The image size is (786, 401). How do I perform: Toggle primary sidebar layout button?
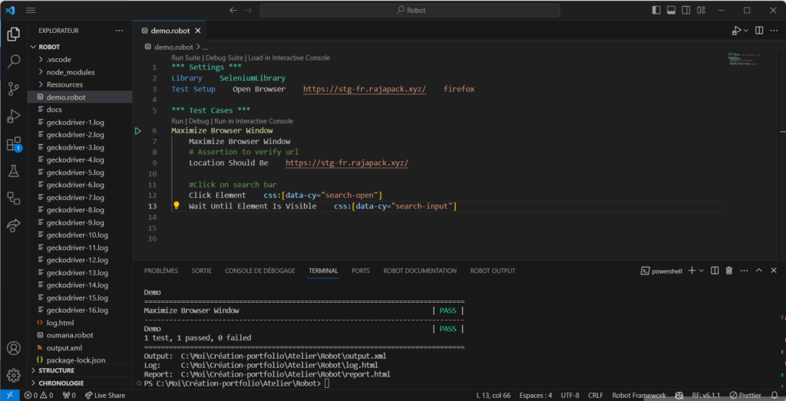pos(656,11)
